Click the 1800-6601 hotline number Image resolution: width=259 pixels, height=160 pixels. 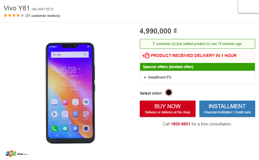181,124
